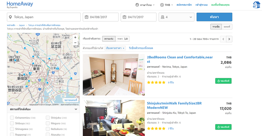Sort results by price
The image size is (262, 136).
(122, 39)
